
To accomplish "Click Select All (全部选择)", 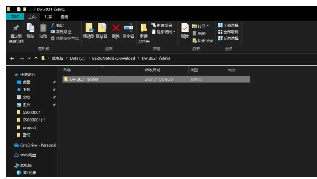I will point(228,25).
